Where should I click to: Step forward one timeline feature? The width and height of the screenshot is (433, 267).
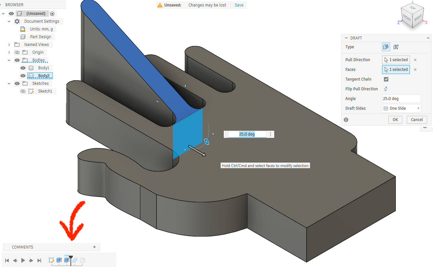click(31, 260)
